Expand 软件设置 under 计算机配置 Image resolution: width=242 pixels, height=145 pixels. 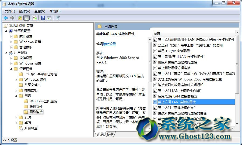(11, 36)
